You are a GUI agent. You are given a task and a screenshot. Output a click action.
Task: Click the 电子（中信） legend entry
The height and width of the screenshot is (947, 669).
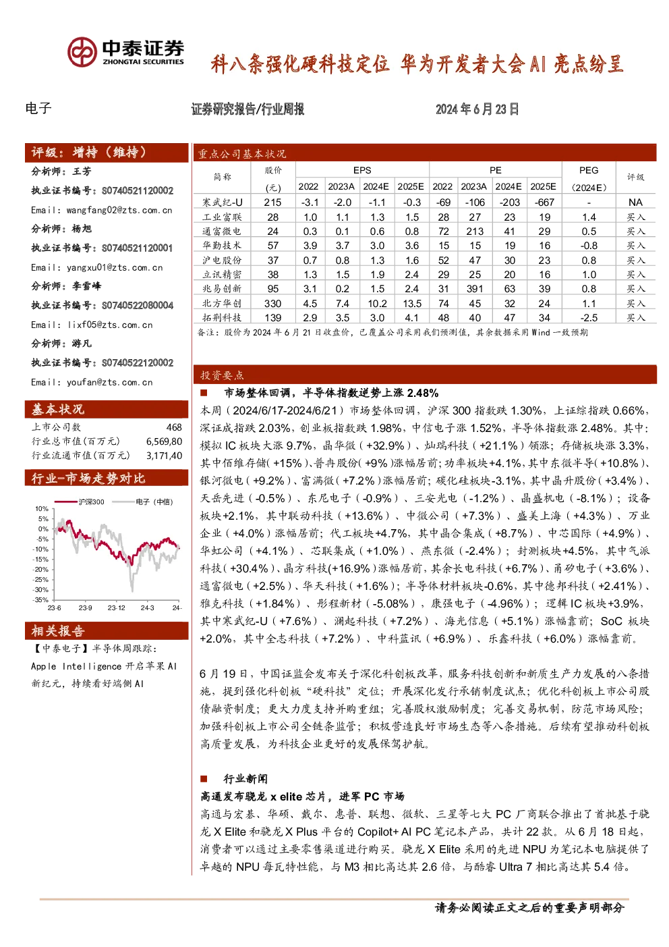click(x=143, y=502)
